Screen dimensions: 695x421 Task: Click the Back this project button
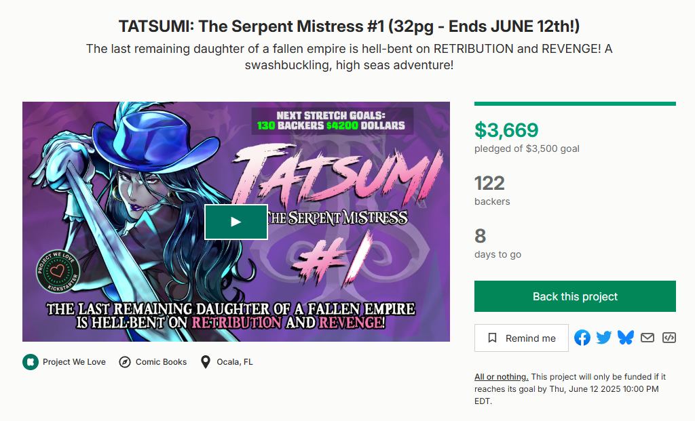pyautogui.click(x=574, y=296)
